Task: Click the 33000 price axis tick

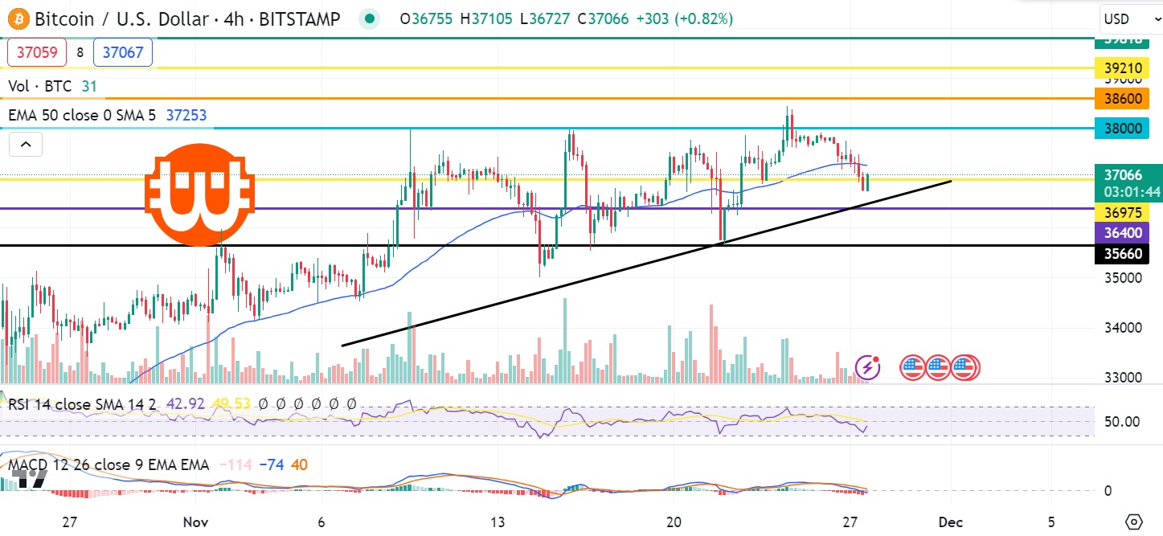Action: click(1124, 378)
